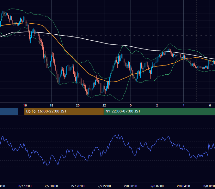Click the ロンドン 16:00-22:00 JST session bar

coord(64,111)
